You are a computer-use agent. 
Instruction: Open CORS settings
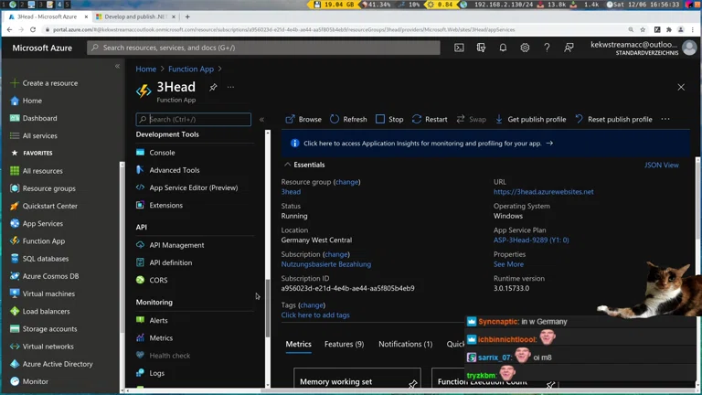click(x=158, y=281)
